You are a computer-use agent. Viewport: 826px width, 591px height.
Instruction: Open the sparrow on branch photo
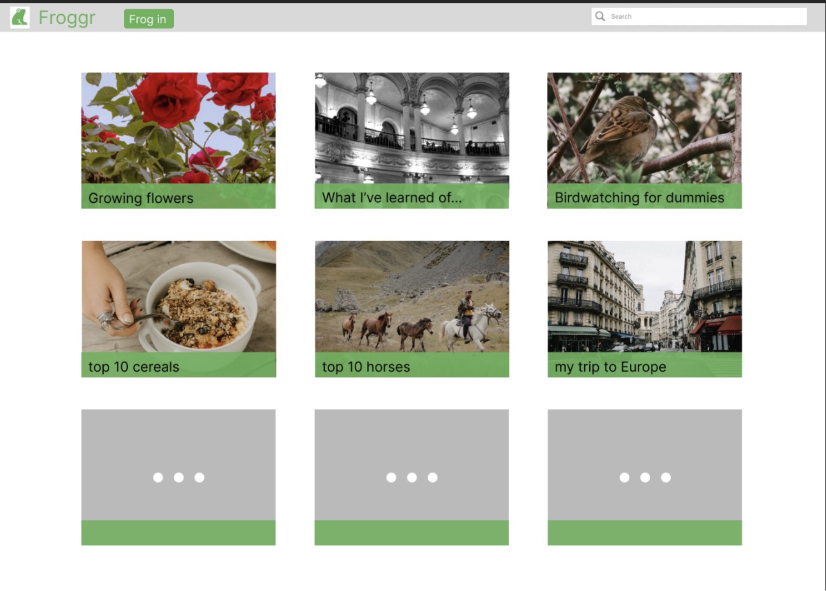pyautogui.click(x=644, y=128)
